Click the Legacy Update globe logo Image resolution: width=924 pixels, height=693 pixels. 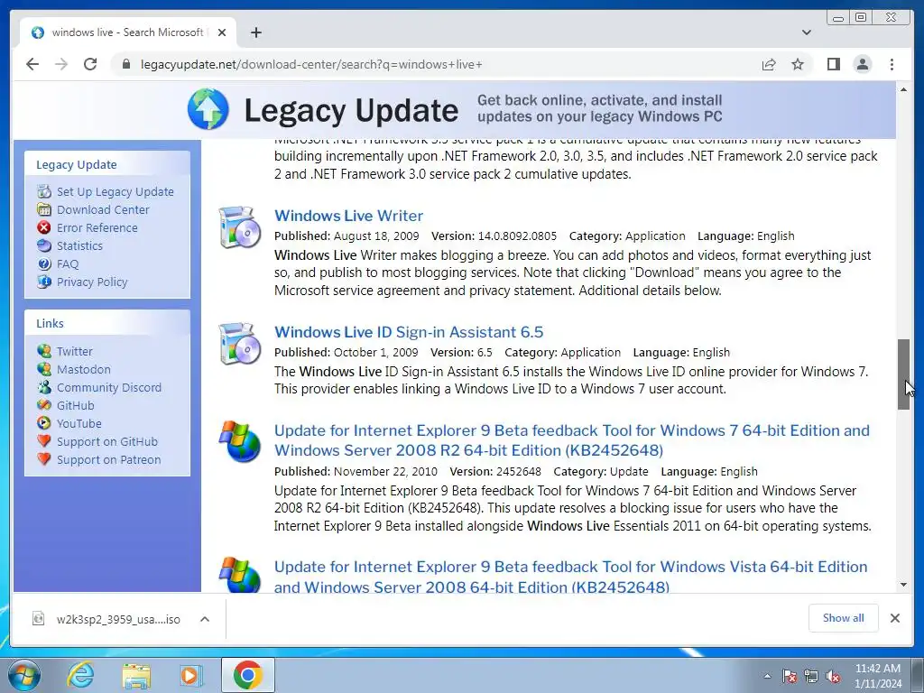(208, 109)
